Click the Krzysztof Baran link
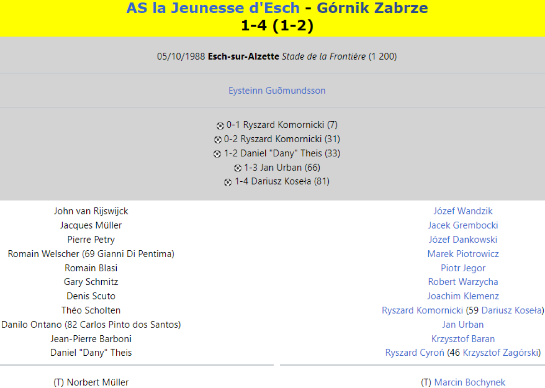The width and height of the screenshot is (545, 388). [x=463, y=338]
